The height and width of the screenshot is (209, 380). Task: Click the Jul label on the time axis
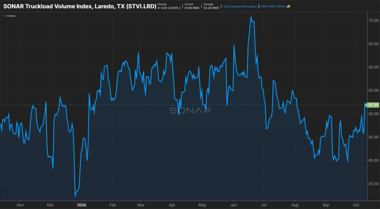coord(263,205)
